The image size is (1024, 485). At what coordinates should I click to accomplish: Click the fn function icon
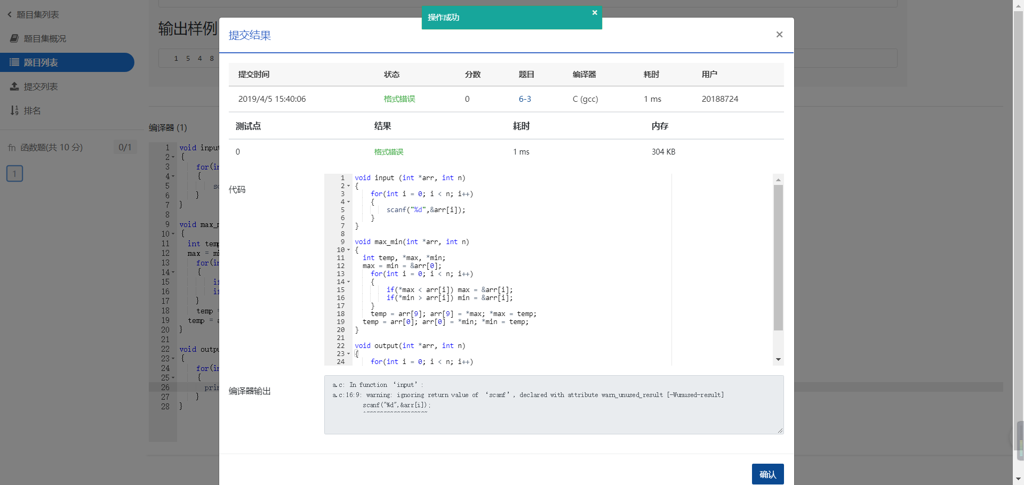(12, 148)
